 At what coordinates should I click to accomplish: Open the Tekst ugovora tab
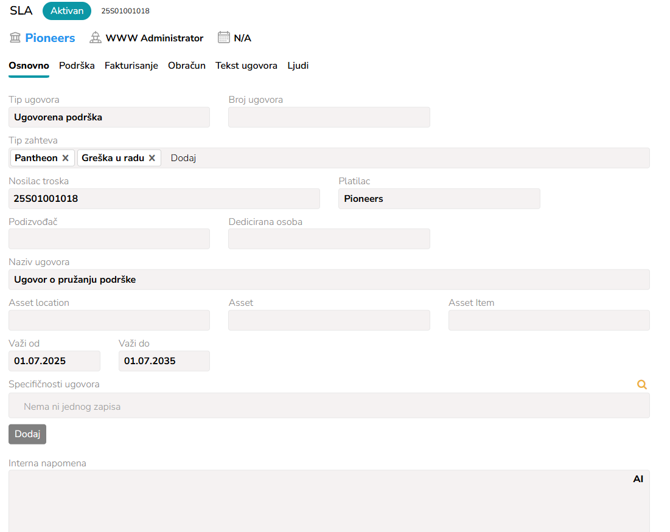pyautogui.click(x=246, y=66)
